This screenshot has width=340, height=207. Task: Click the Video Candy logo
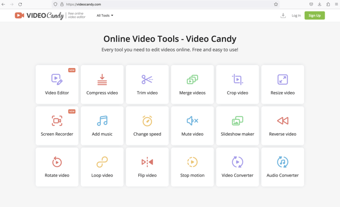39,16
